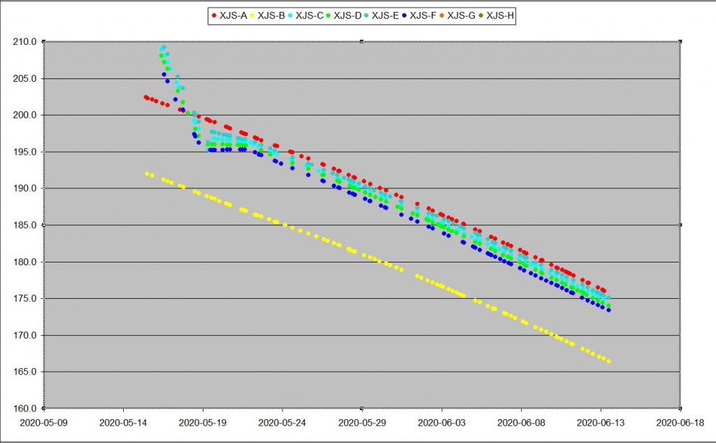Viewport: 716px width, 443px height.
Task: Click the last yellow data point near 166
Action: click(x=609, y=361)
